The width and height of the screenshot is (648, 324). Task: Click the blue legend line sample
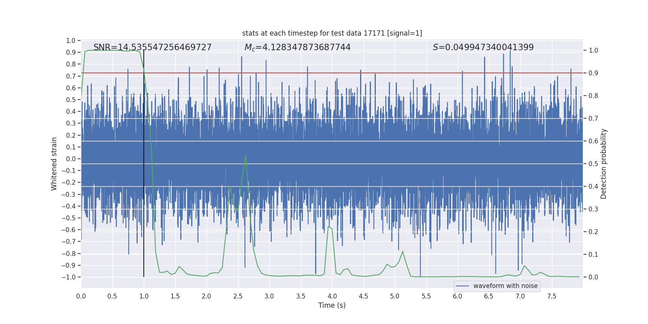click(x=462, y=286)
